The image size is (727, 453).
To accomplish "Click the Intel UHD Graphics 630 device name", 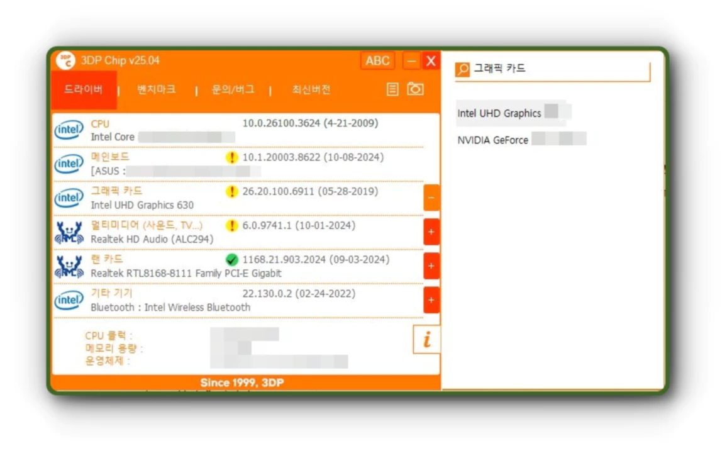I will click(142, 205).
